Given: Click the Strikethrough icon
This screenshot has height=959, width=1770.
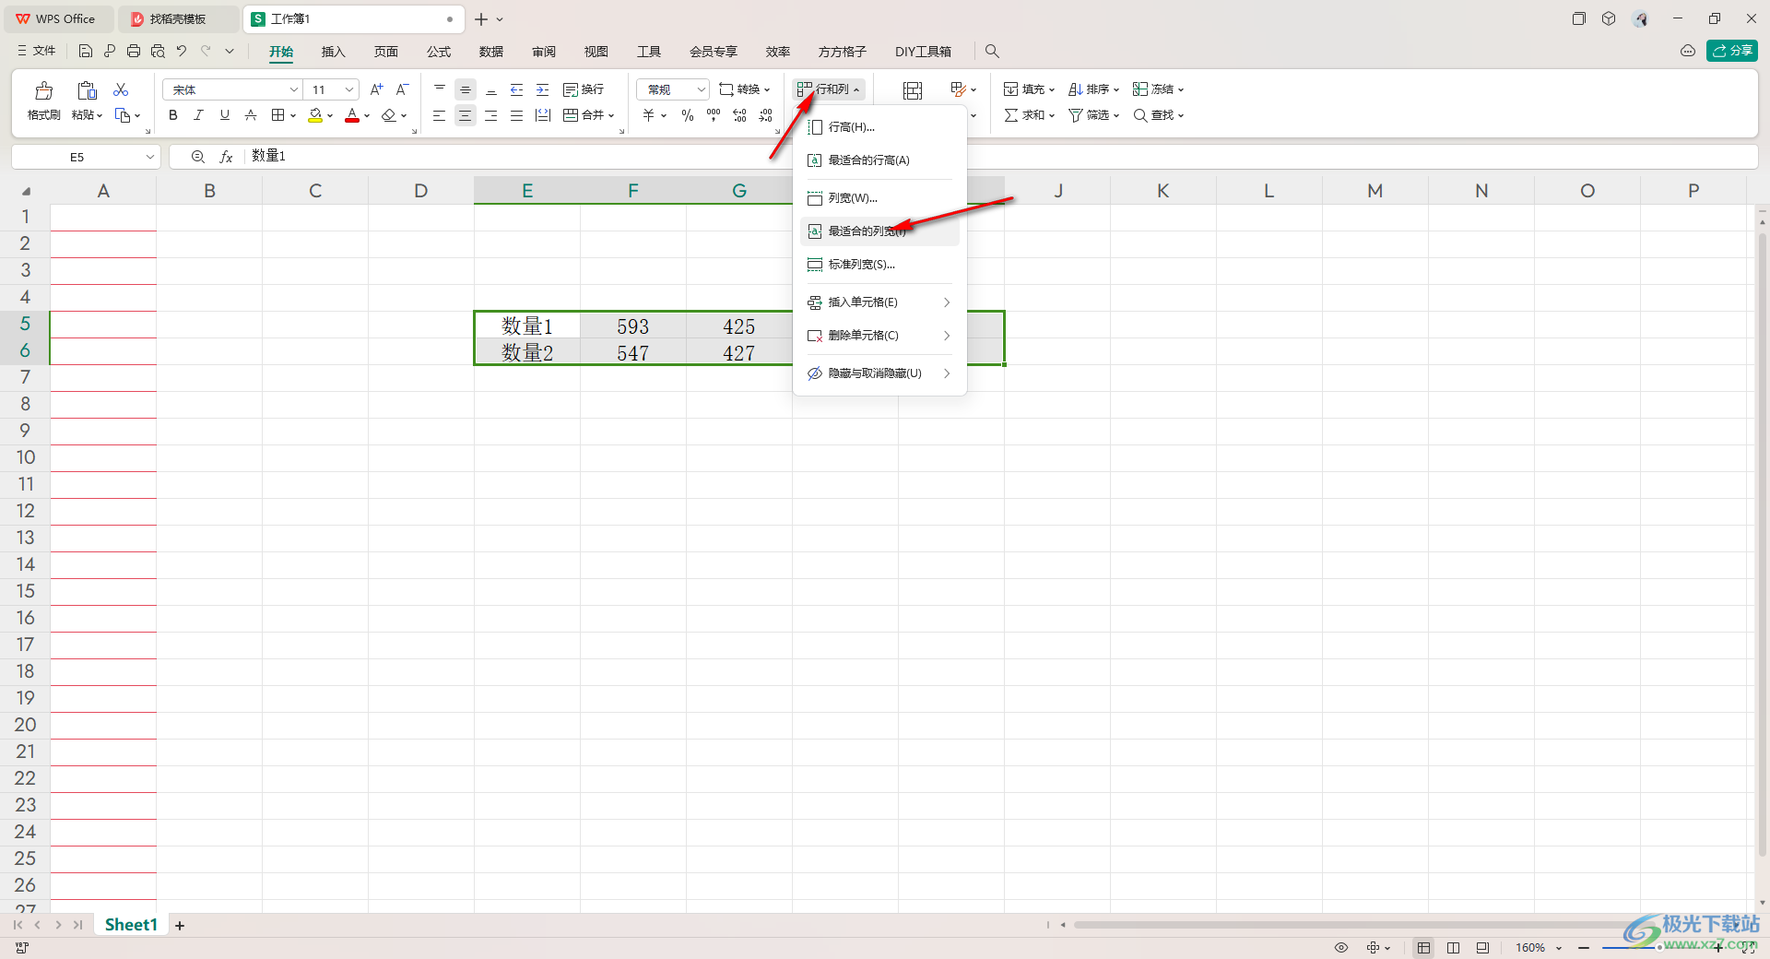Looking at the screenshot, I should pos(251,115).
